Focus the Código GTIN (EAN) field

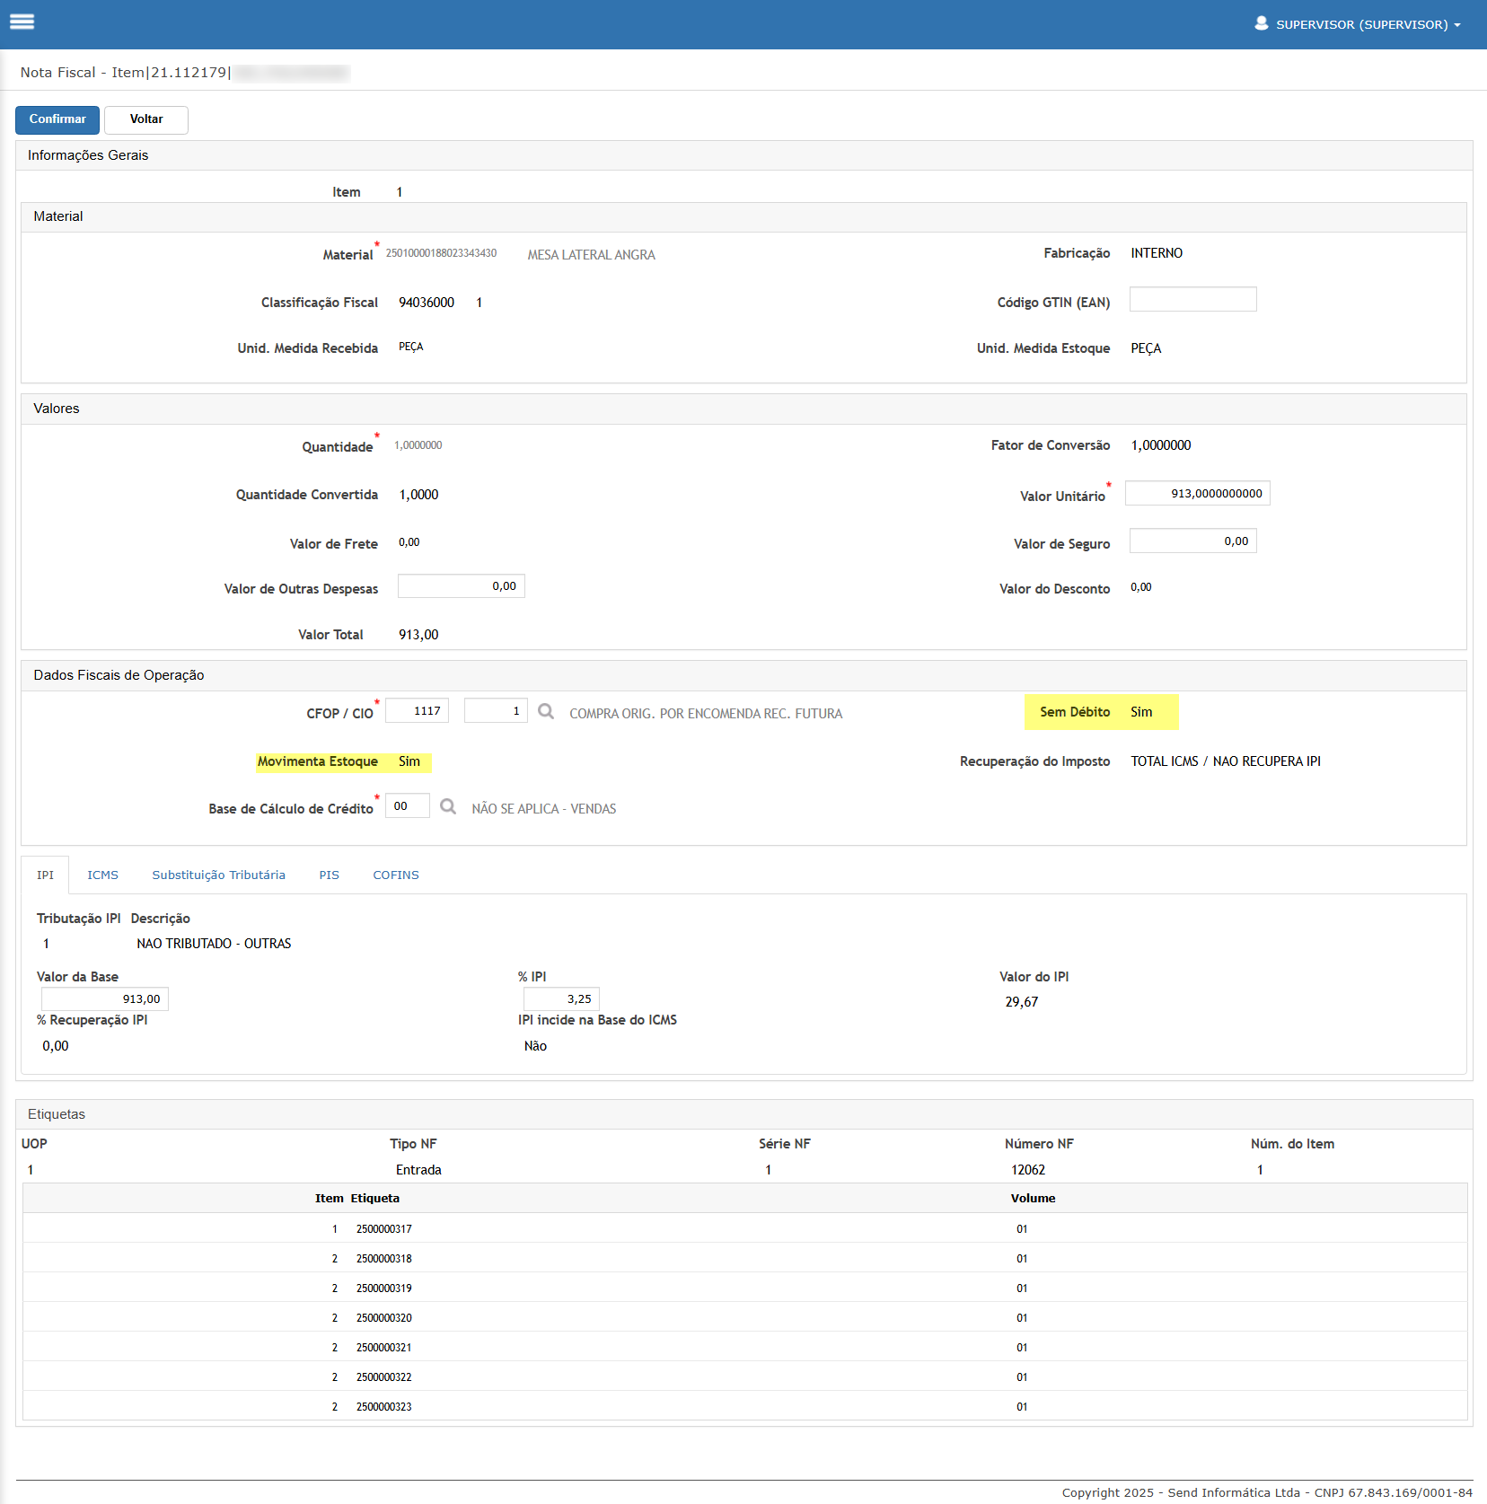coord(1192,299)
